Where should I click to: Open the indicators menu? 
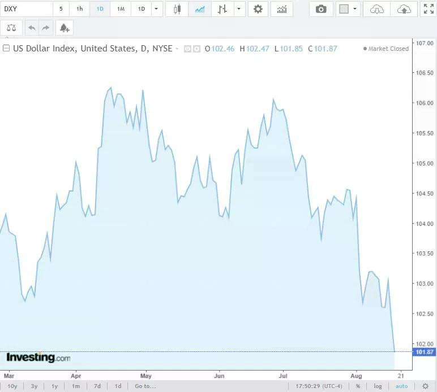point(282,9)
